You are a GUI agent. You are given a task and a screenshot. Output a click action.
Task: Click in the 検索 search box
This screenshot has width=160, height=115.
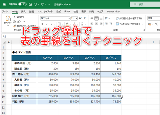pos(145,4)
